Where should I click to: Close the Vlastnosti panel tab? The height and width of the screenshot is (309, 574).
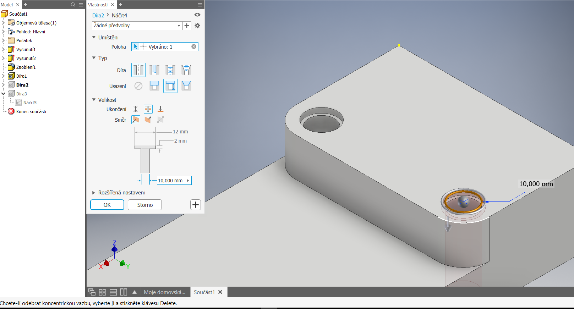click(113, 5)
